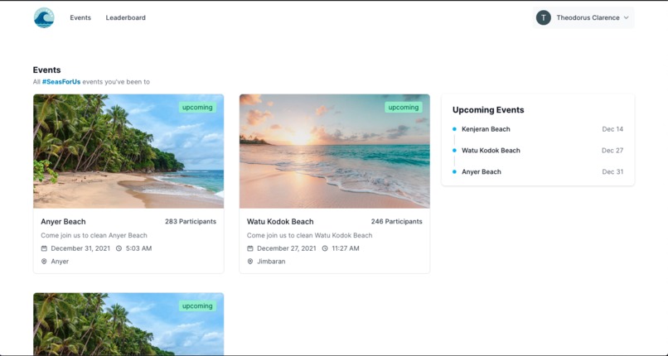The width and height of the screenshot is (668, 356).
Task: Click the blue dot beside Kenjeran Beach
Action: (x=454, y=129)
